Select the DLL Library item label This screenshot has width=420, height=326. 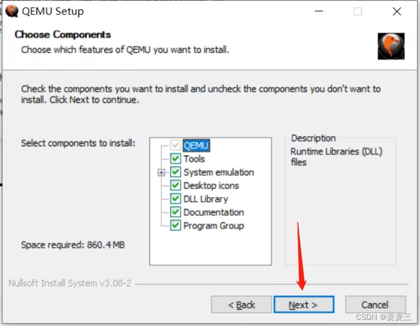coord(206,199)
